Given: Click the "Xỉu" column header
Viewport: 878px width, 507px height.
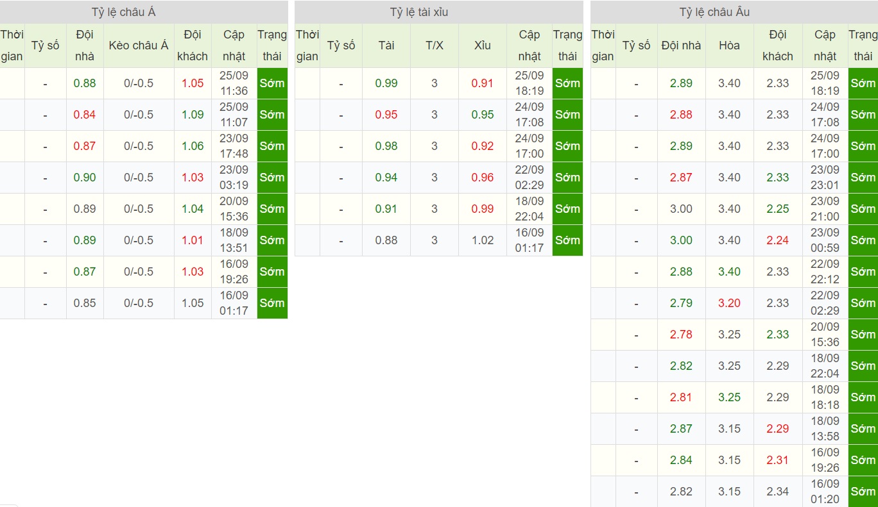Looking at the screenshot, I should click(x=483, y=46).
